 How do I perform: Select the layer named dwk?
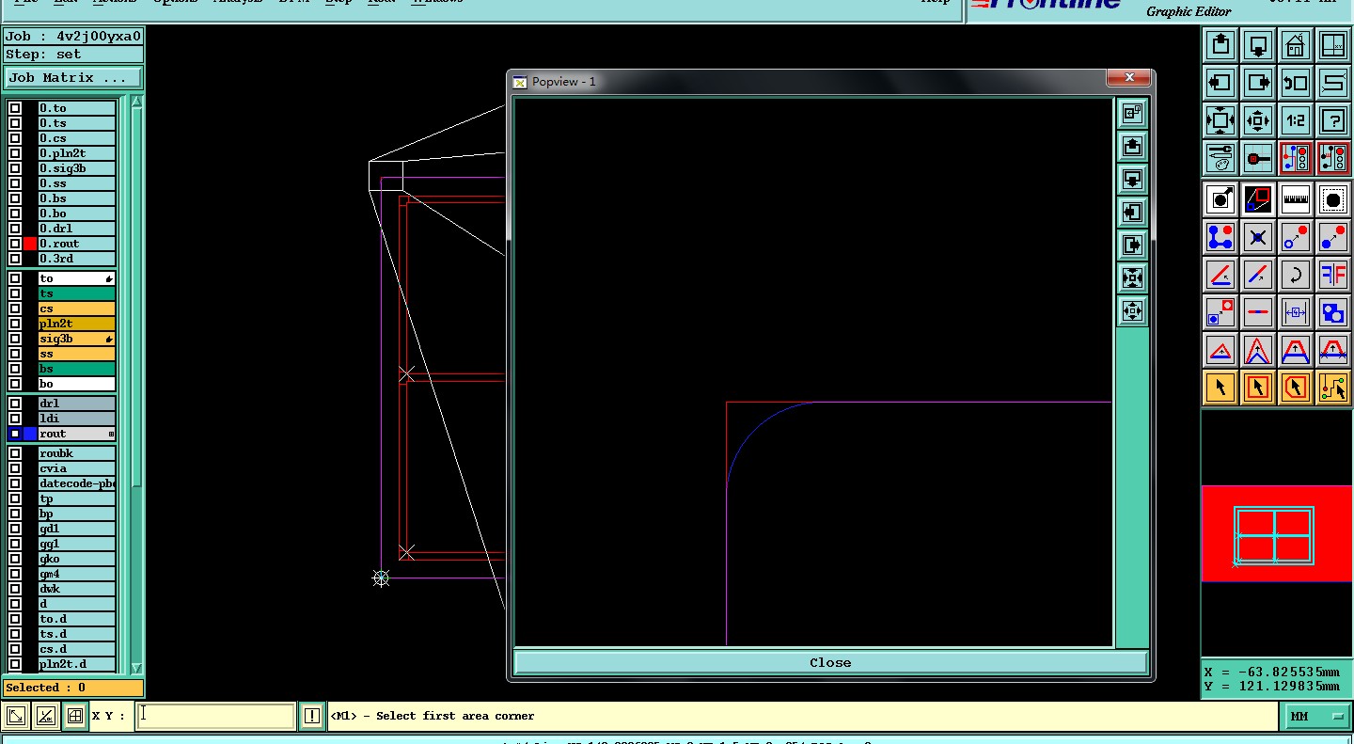coord(76,589)
